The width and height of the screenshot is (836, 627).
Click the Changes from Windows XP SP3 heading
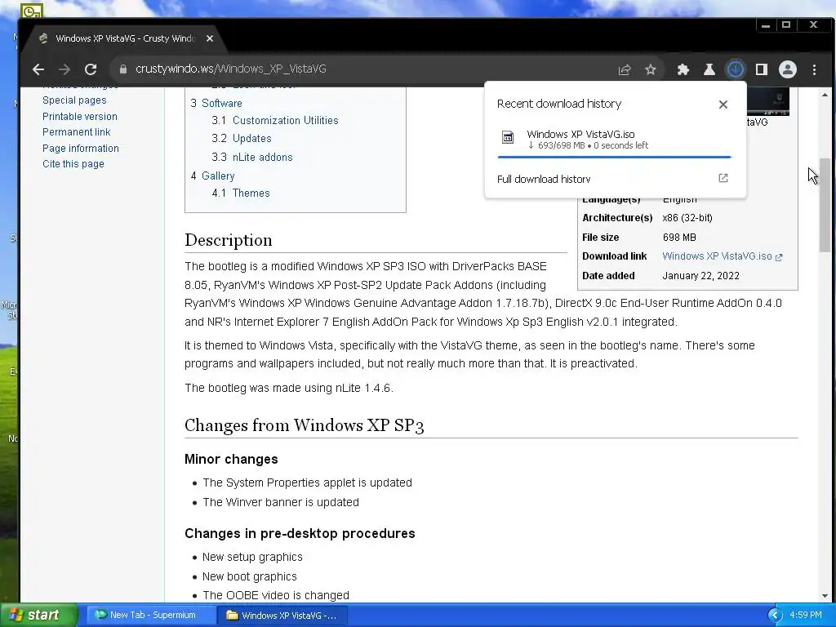pyautogui.click(x=304, y=425)
